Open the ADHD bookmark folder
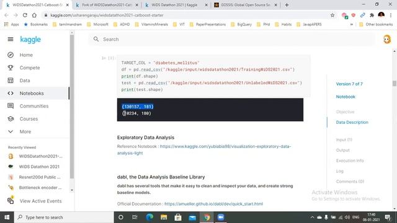 (x=122, y=24)
